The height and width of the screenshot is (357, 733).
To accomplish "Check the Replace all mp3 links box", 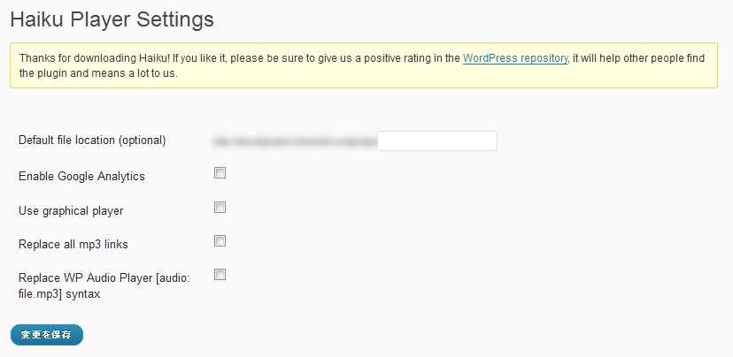I will tap(220, 240).
